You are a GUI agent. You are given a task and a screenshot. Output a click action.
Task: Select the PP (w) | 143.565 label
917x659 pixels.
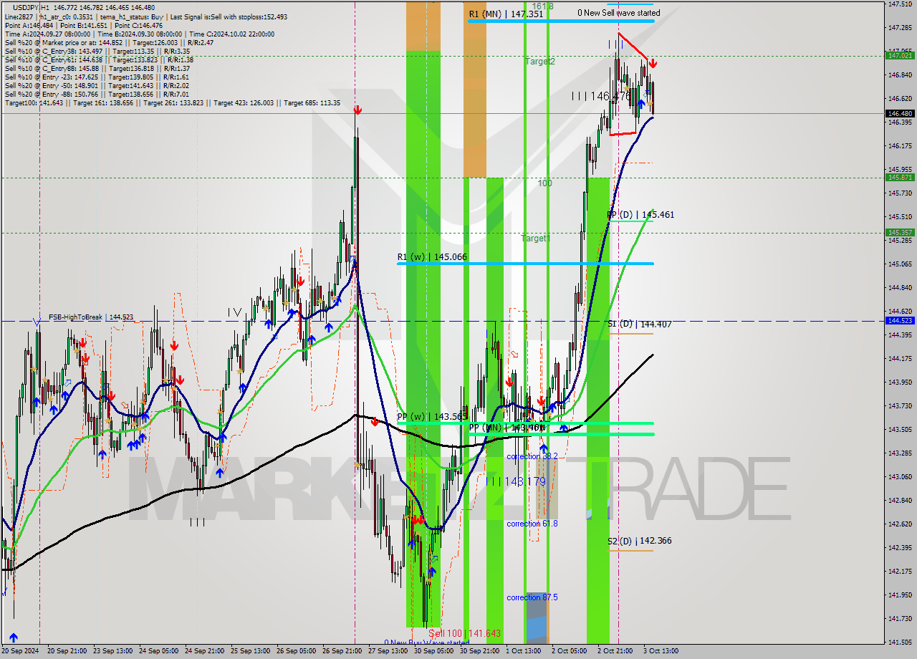(x=432, y=417)
